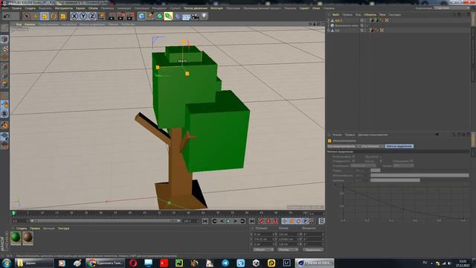The width and height of the screenshot is (476, 268).
Task: Add a Camera object icon
Action: point(195,16)
